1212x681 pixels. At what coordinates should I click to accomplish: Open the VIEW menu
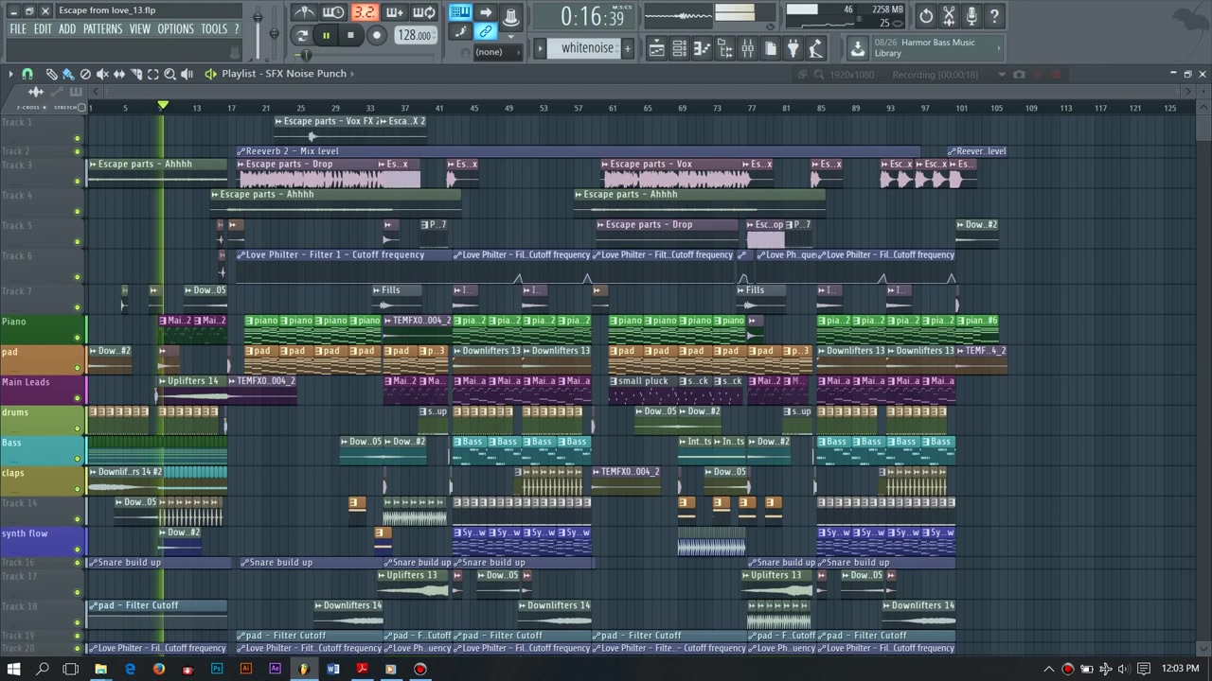point(140,29)
